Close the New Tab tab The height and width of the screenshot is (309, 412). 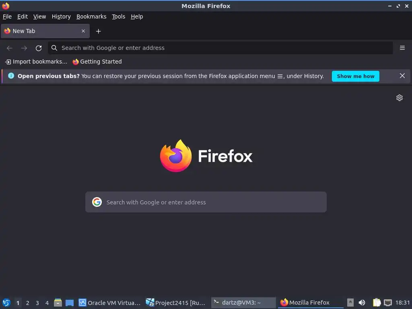pos(83,31)
